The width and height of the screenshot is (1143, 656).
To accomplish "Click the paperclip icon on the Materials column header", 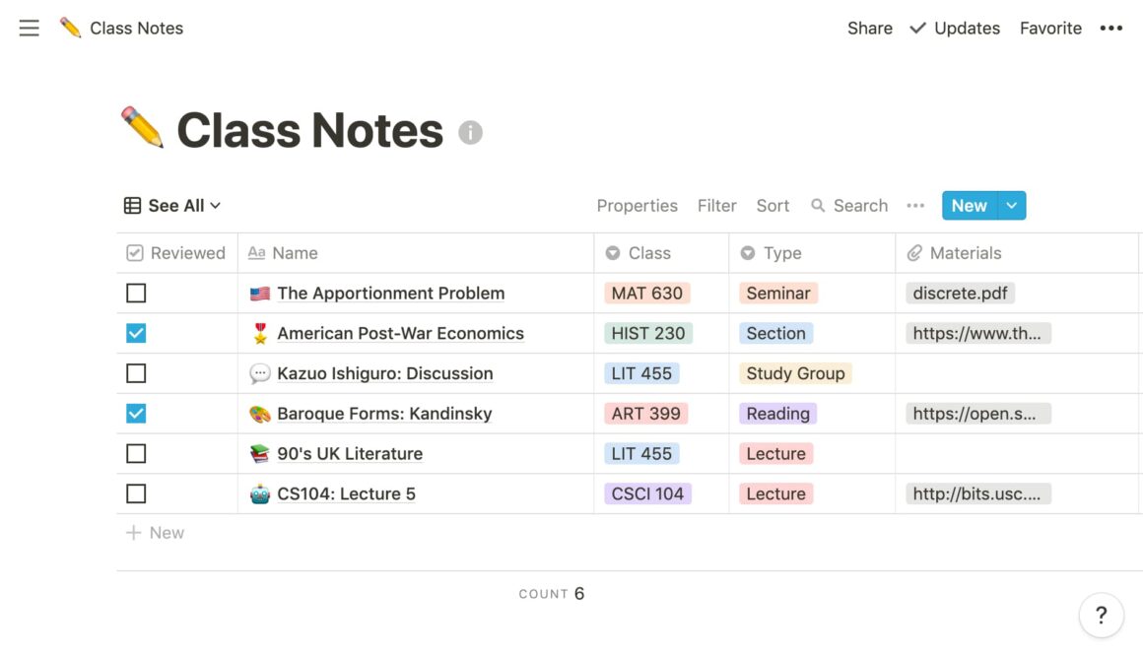I will point(912,253).
